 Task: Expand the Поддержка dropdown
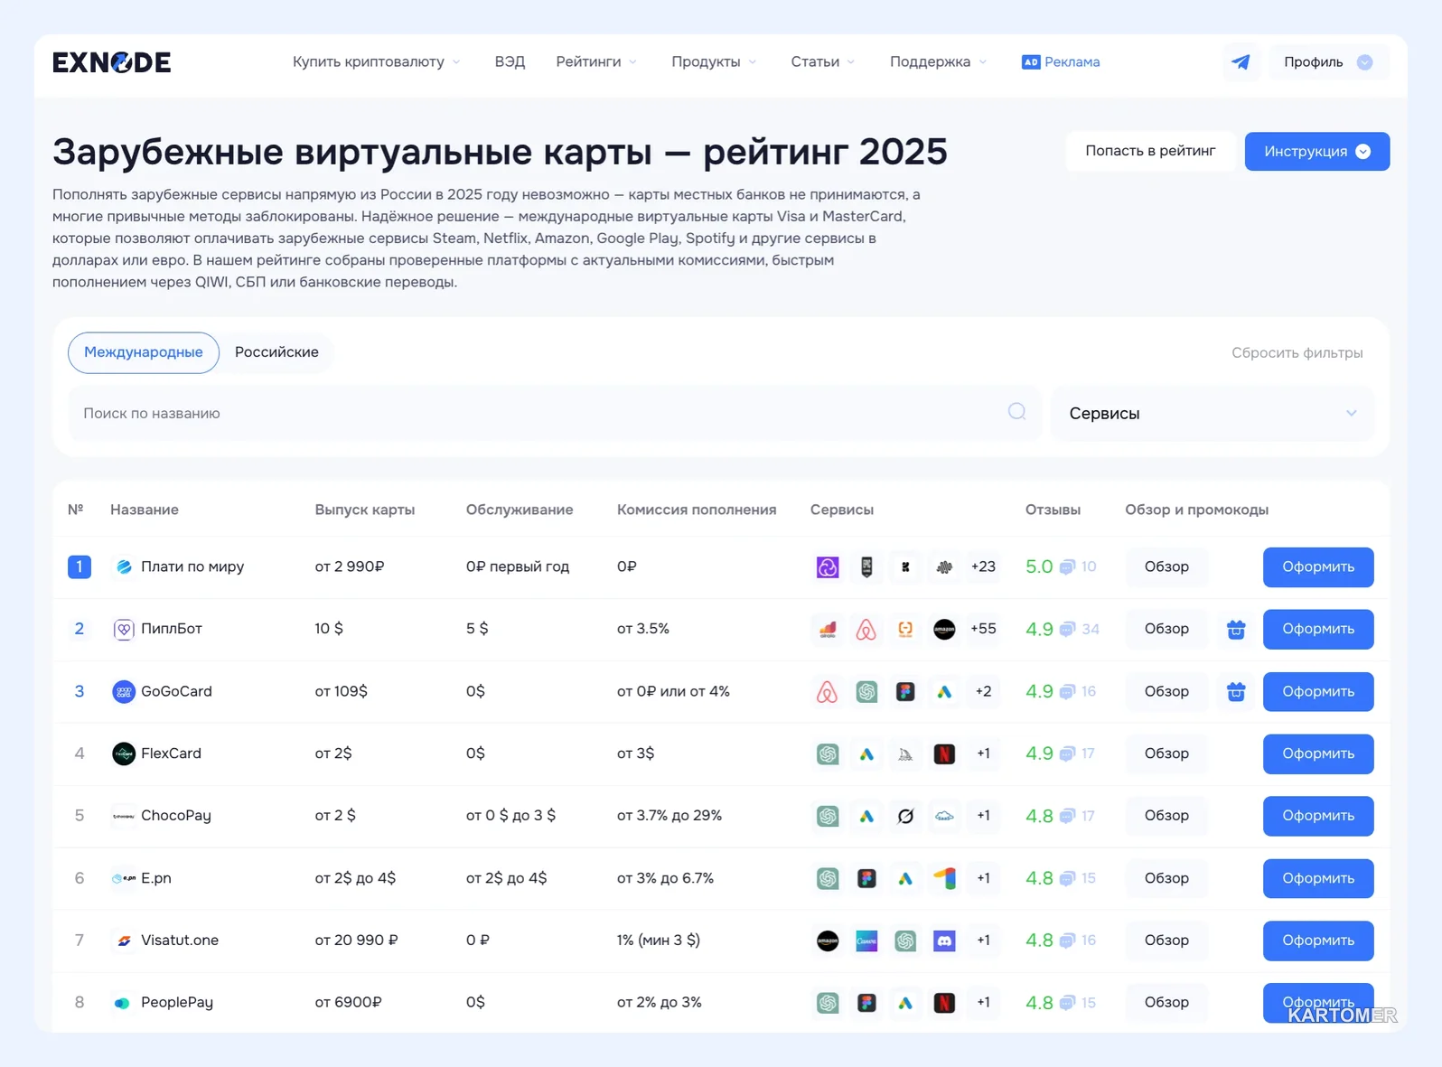coord(938,61)
